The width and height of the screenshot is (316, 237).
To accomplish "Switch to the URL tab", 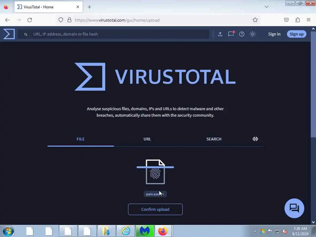I will point(147,139).
